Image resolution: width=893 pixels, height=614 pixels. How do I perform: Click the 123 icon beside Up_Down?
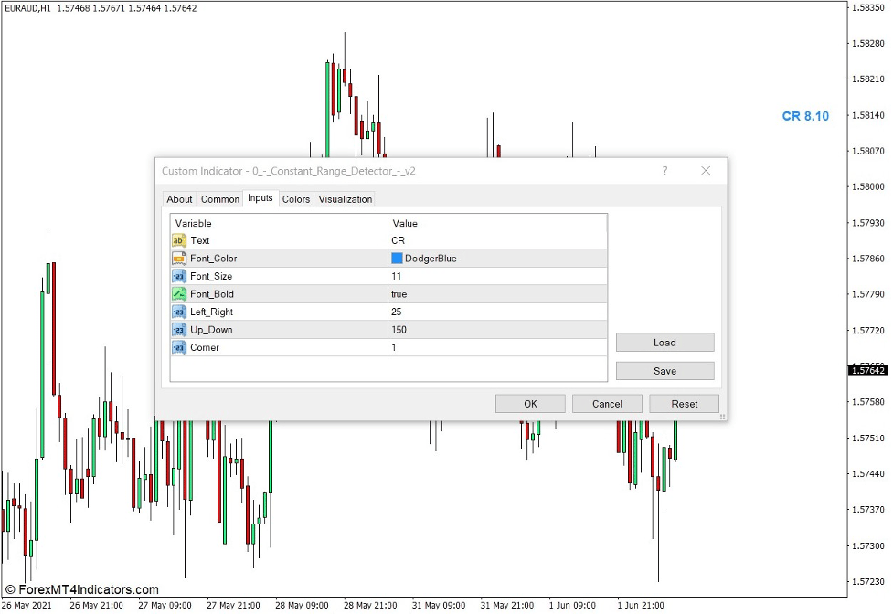[x=180, y=330]
